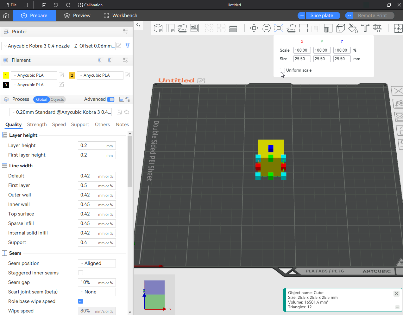Click the Add object cube icon
Image resolution: width=403 pixels, height=315 pixels.
click(x=158, y=28)
